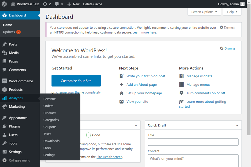The image size is (251, 167).
Task: Open the Write your first blog post link
Action: tap(146, 76)
